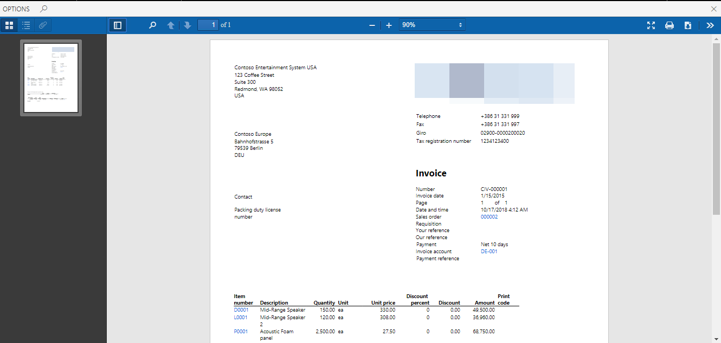
Task: Toggle the sidebar panel
Action: [x=118, y=25]
